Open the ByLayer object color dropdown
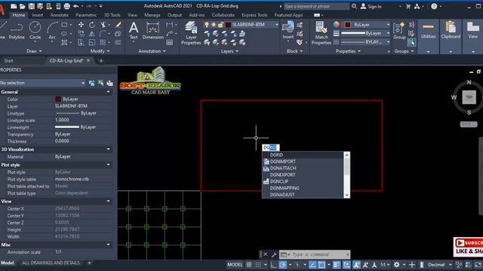The image size is (483, 271). click(x=388, y=25)
